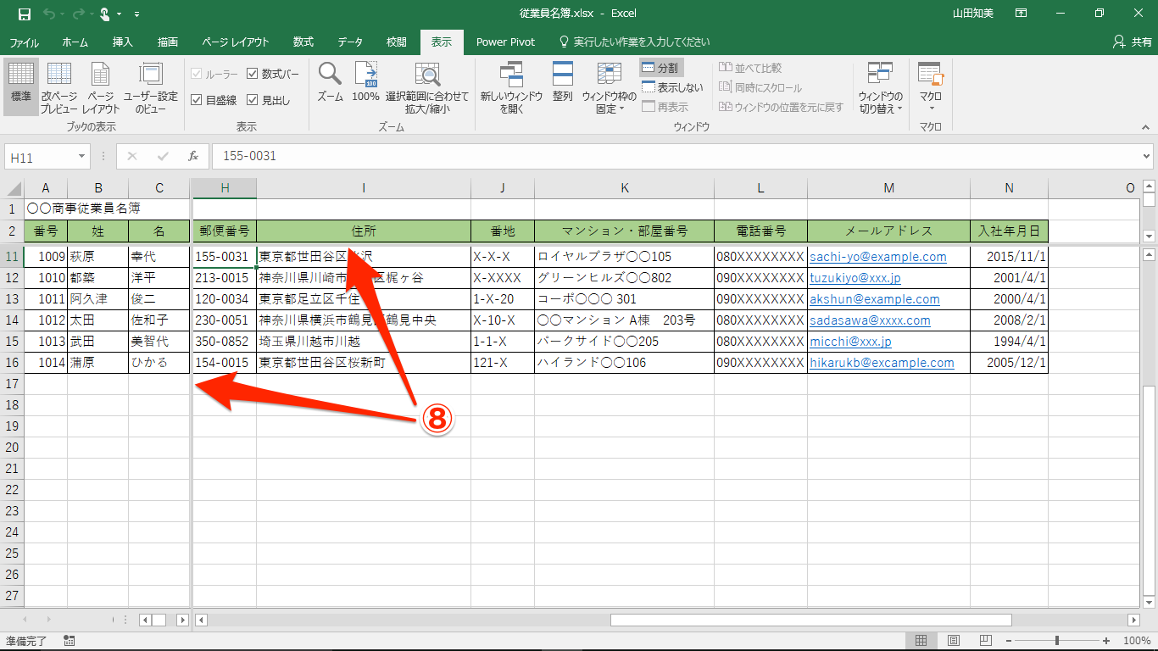Select cell containing 東京都足立区千住
The image size is (1158, 651).
364,299
